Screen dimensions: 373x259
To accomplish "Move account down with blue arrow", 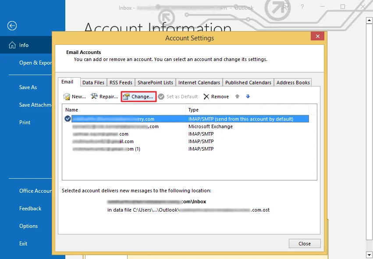I will [248, 97].
